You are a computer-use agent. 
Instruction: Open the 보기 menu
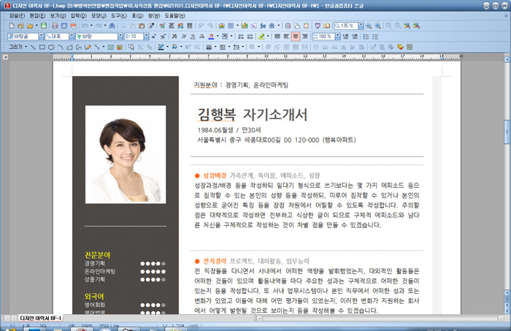tap(58, 15)
